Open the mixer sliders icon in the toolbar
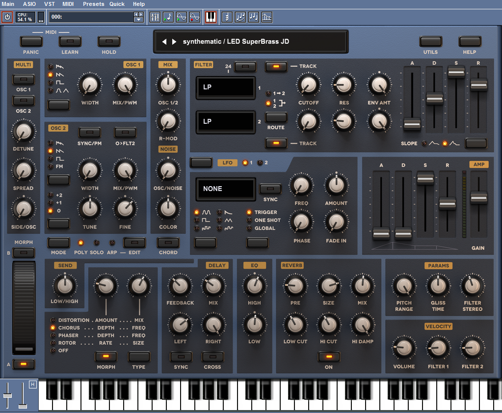 click(x=155, y=17)
